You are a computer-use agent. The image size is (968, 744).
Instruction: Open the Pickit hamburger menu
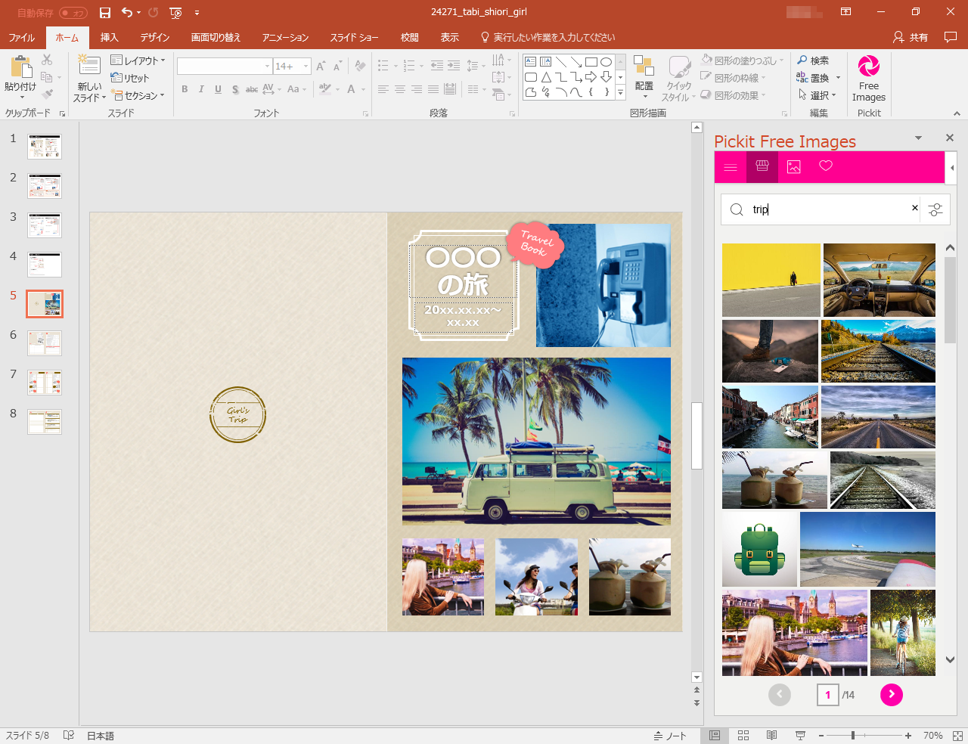(x=730, y=166)
